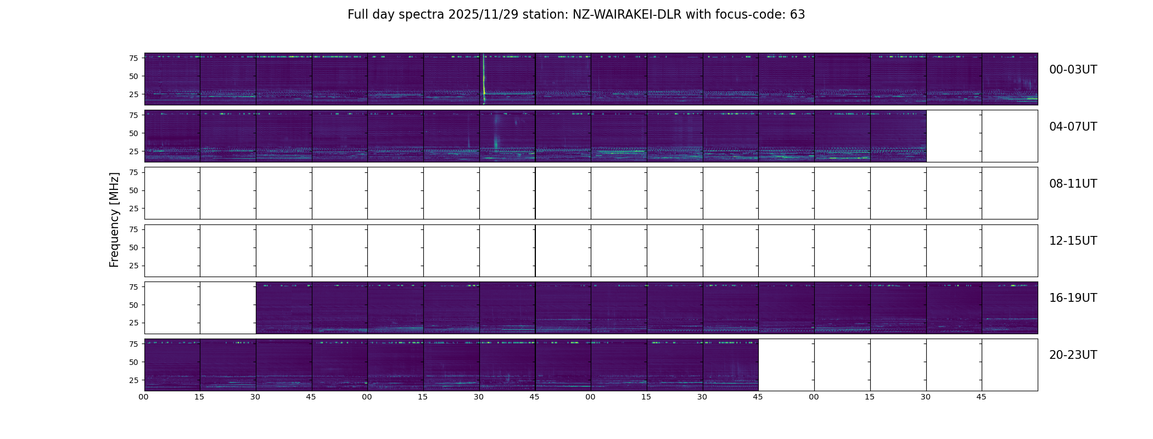Click the 20-23UT row label
The width and height of the screenshot is (1153, 439).
[1073, 355]
